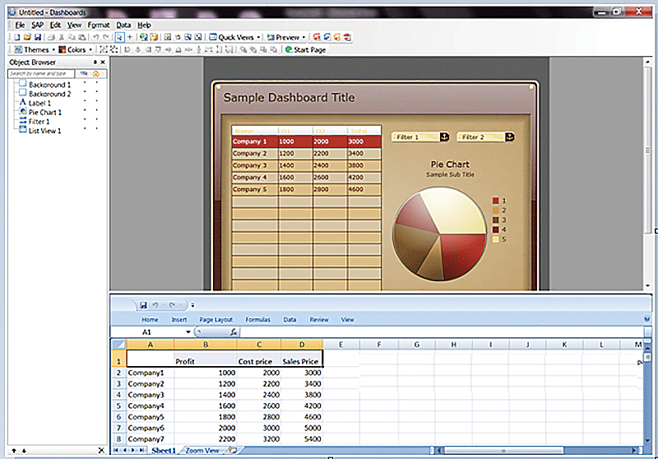The height and width of the screenshot is (459, 658).
Task: Save the spreadsheet from the Excel quick toolbar
Action: coord(143,305)
